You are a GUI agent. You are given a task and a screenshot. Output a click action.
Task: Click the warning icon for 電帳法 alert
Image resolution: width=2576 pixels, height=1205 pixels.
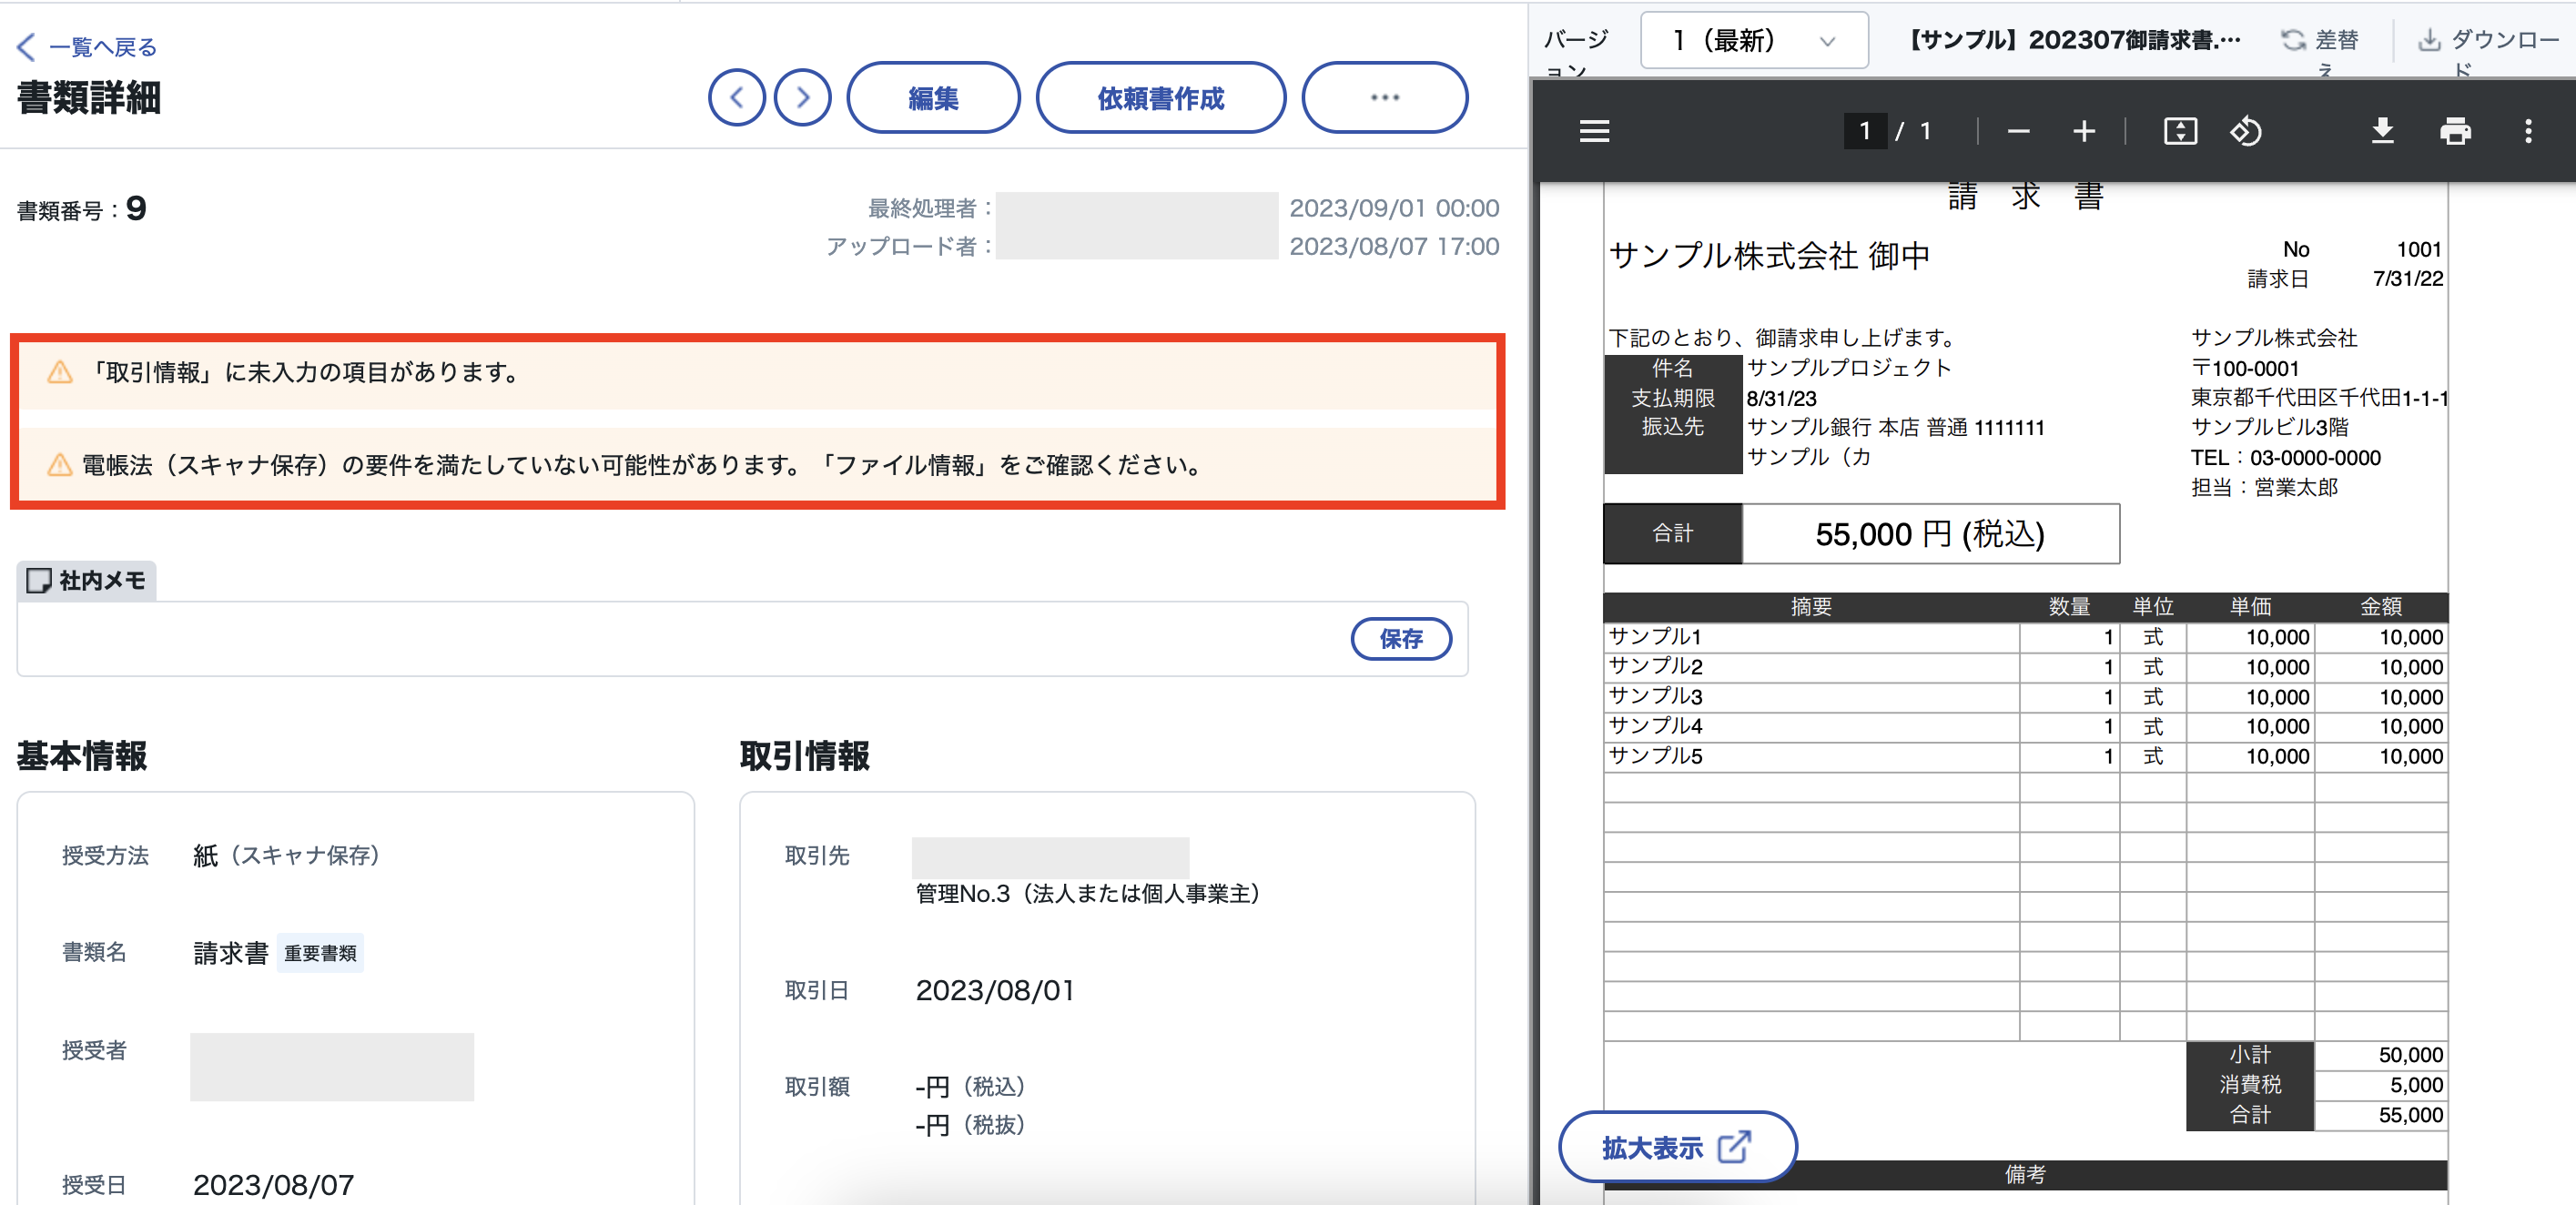point(60,465)
